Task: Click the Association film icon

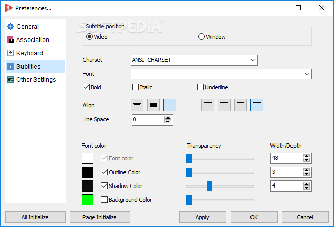Action: 10,39
